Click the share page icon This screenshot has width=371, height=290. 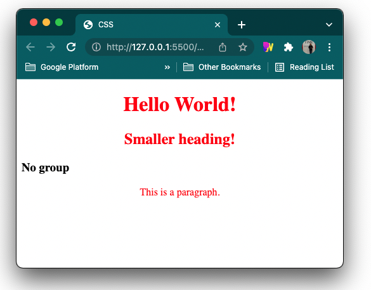[x=223, y=47]
